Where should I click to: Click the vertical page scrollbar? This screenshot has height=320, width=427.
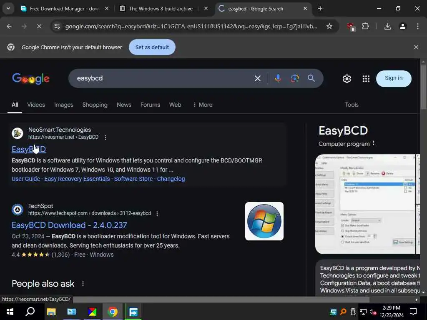423,87
